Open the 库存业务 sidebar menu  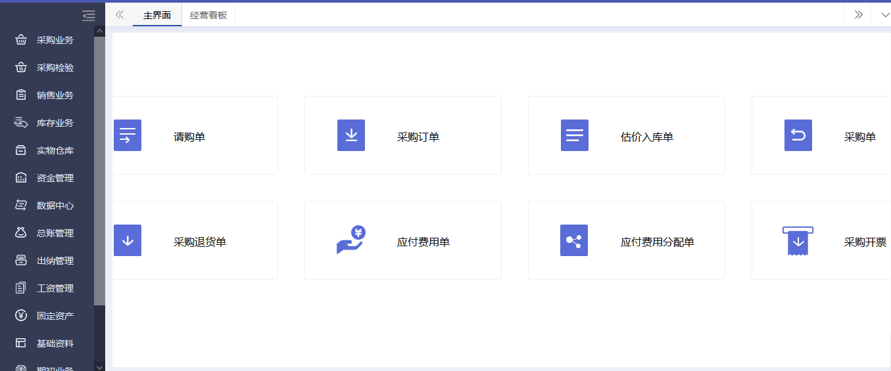[55, 123]
